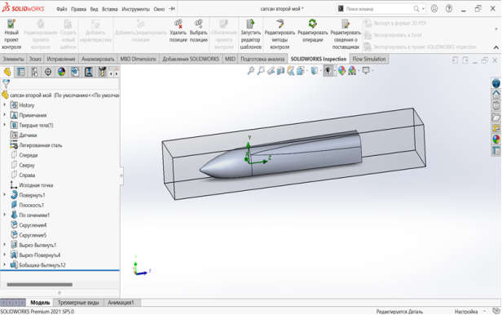Expand the Примечания tree node
Viewport: 502px width, 315px height.
[x=5, y=115]
